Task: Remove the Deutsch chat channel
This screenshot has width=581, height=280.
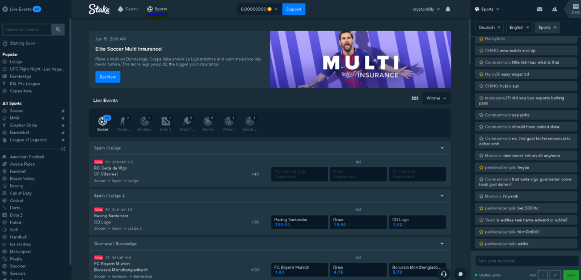Action: point(499,27)
